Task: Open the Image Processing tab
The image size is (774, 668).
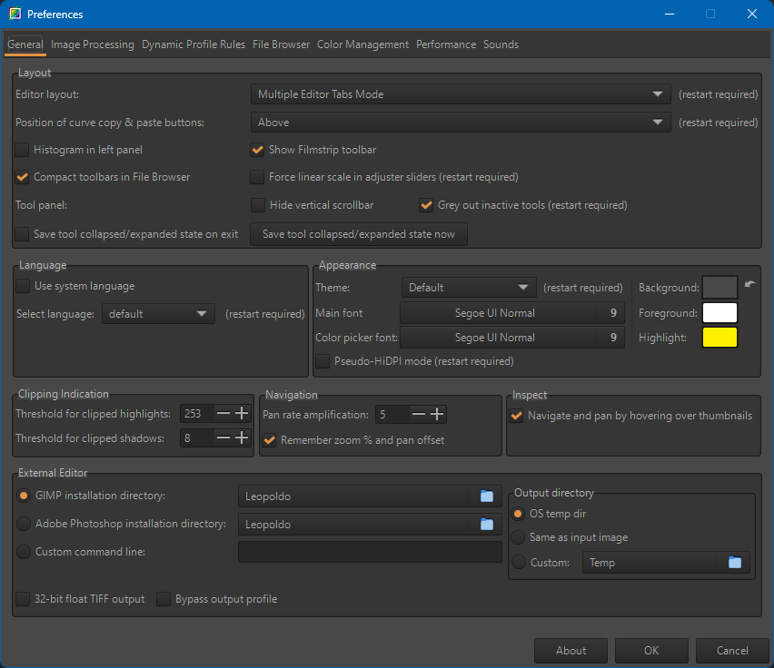Action: 93,44
